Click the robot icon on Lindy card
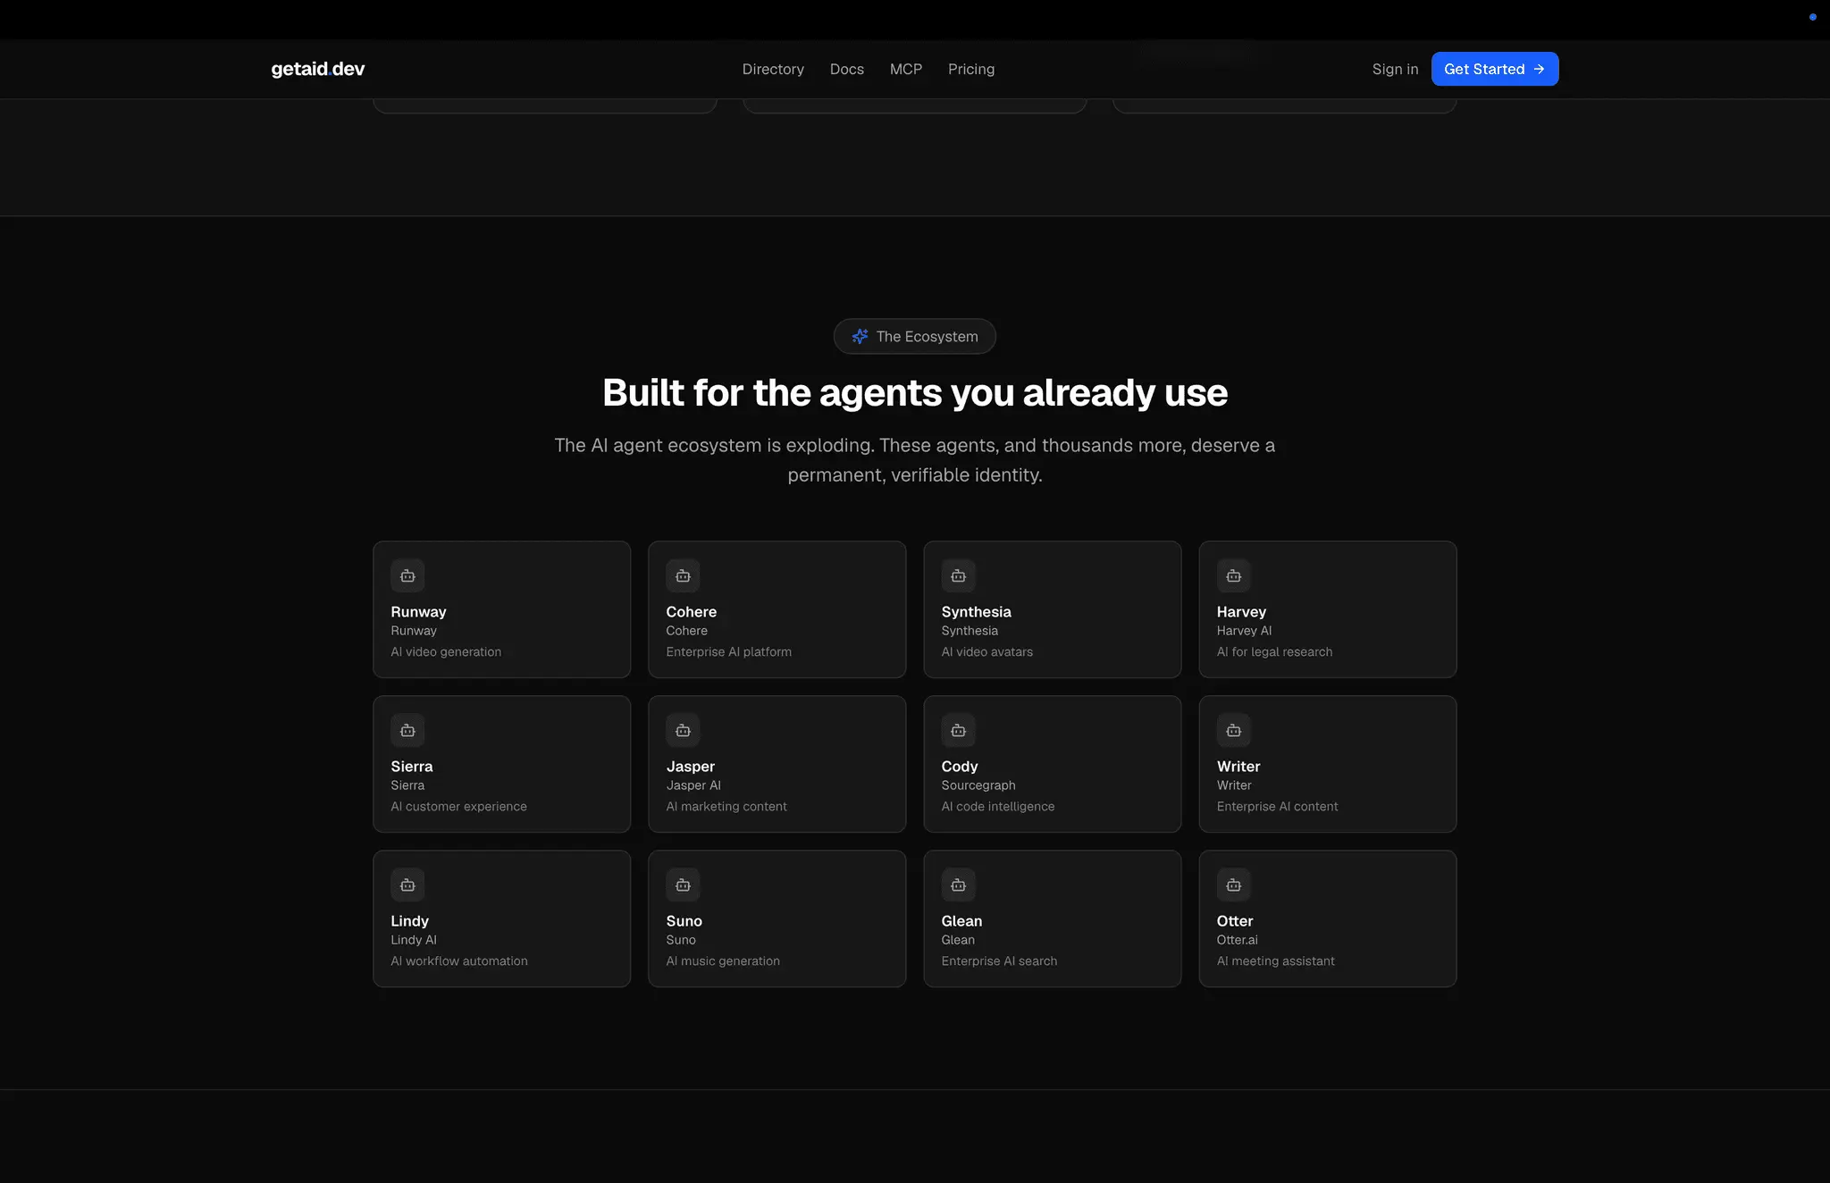Viewport: 1830px width, 1183px height. (407, 885)
